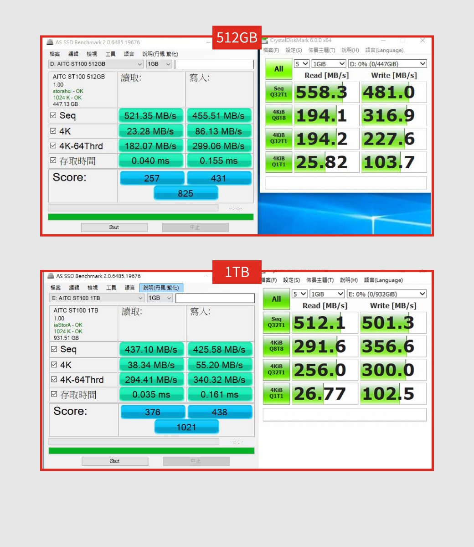The image size is (474, 547).
Task: Click 558.3 read value in 512GB CrystalDiskMark
Action: tap(326, 92)
